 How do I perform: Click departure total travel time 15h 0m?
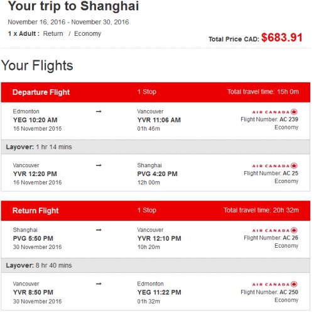(x=263, y=92)
